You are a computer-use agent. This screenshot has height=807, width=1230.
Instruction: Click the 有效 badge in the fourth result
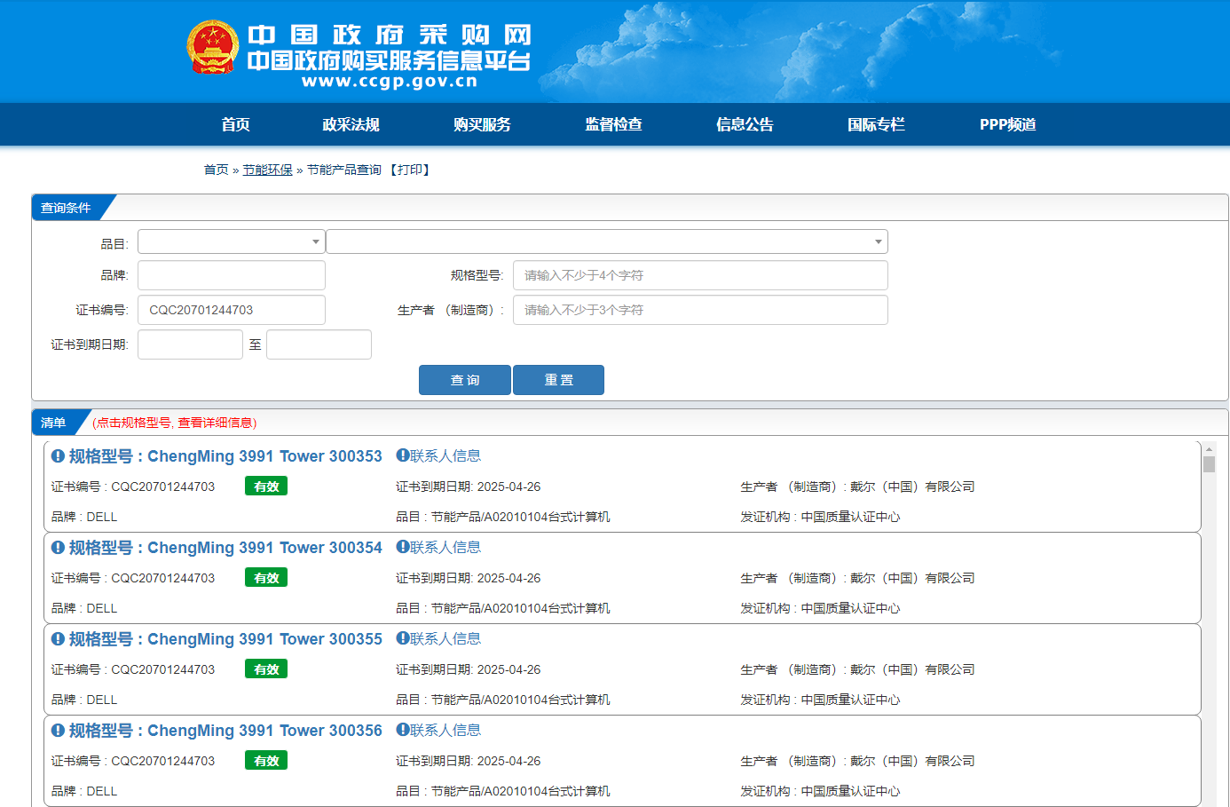[266, 761]
